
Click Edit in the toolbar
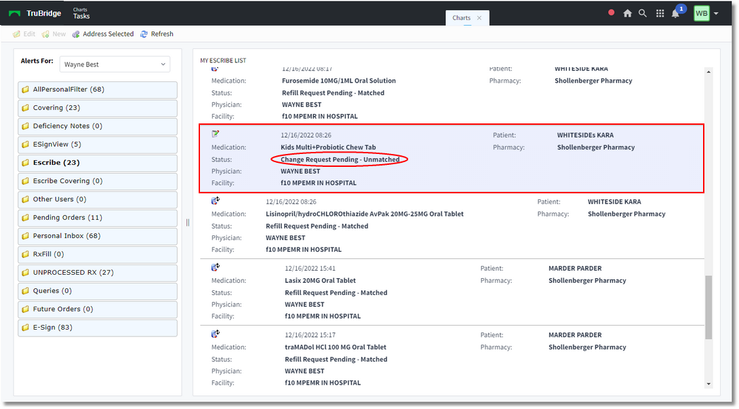pos(24,34)
